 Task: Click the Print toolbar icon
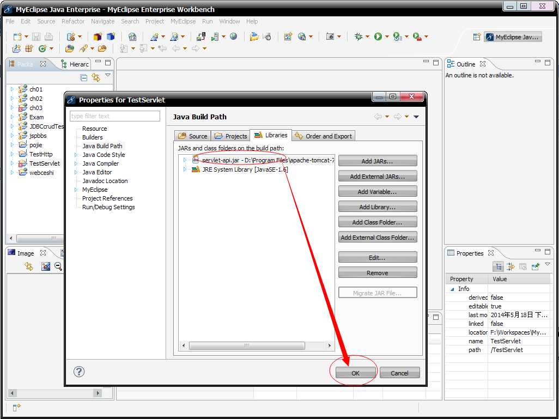(x=48, y=37)
